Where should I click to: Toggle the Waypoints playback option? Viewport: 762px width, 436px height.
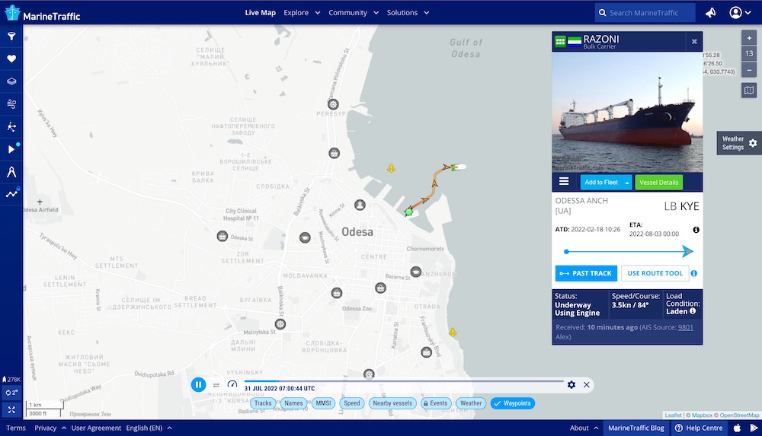point(512,403)
